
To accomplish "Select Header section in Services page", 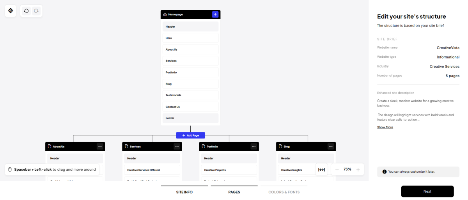I will point(152,158).
